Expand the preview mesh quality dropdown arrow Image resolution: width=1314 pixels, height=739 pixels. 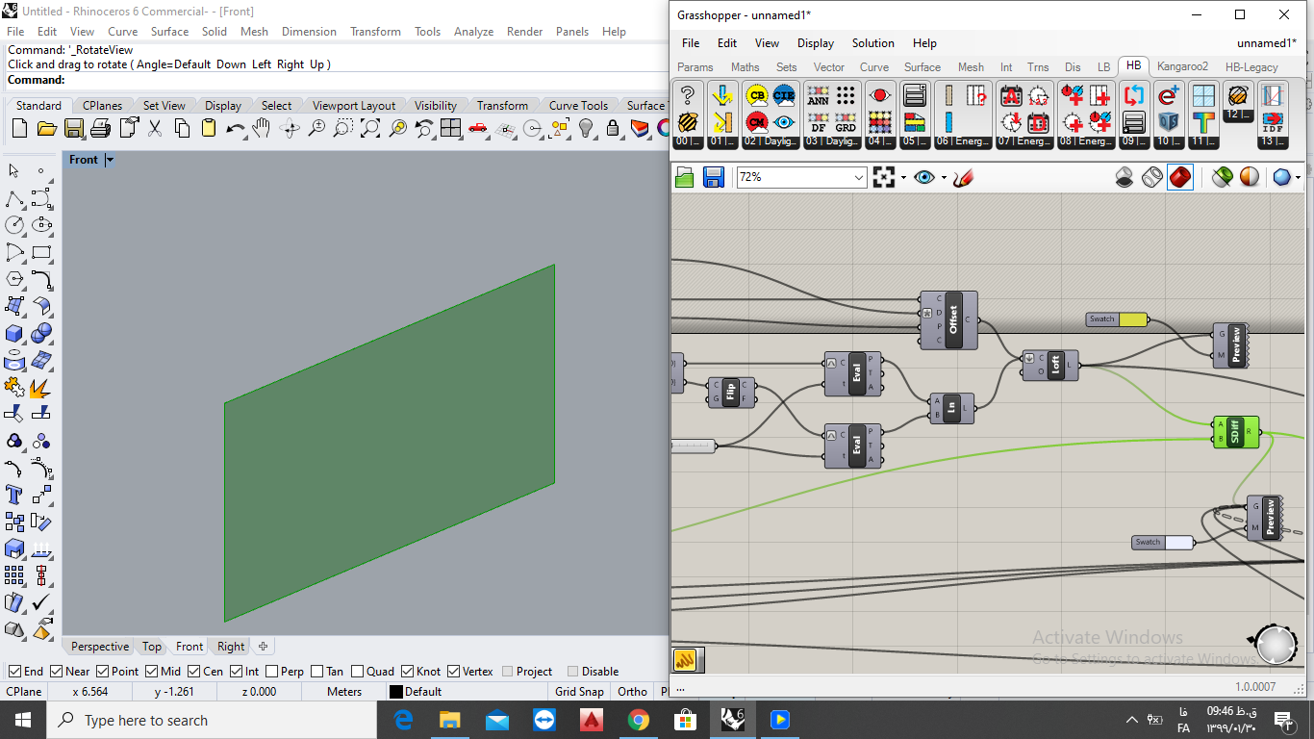click(1299, 177)
